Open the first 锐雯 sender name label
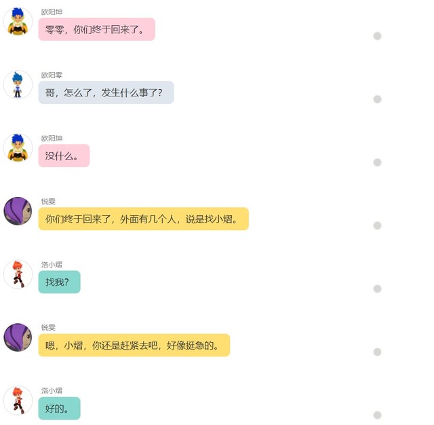 click(48, 202)
